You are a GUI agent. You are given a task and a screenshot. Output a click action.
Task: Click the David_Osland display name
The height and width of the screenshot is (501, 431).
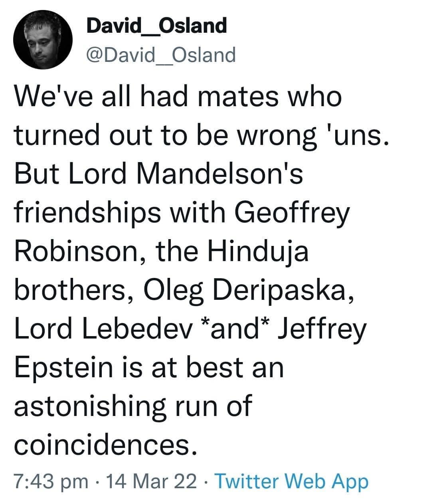coord(156,26)
